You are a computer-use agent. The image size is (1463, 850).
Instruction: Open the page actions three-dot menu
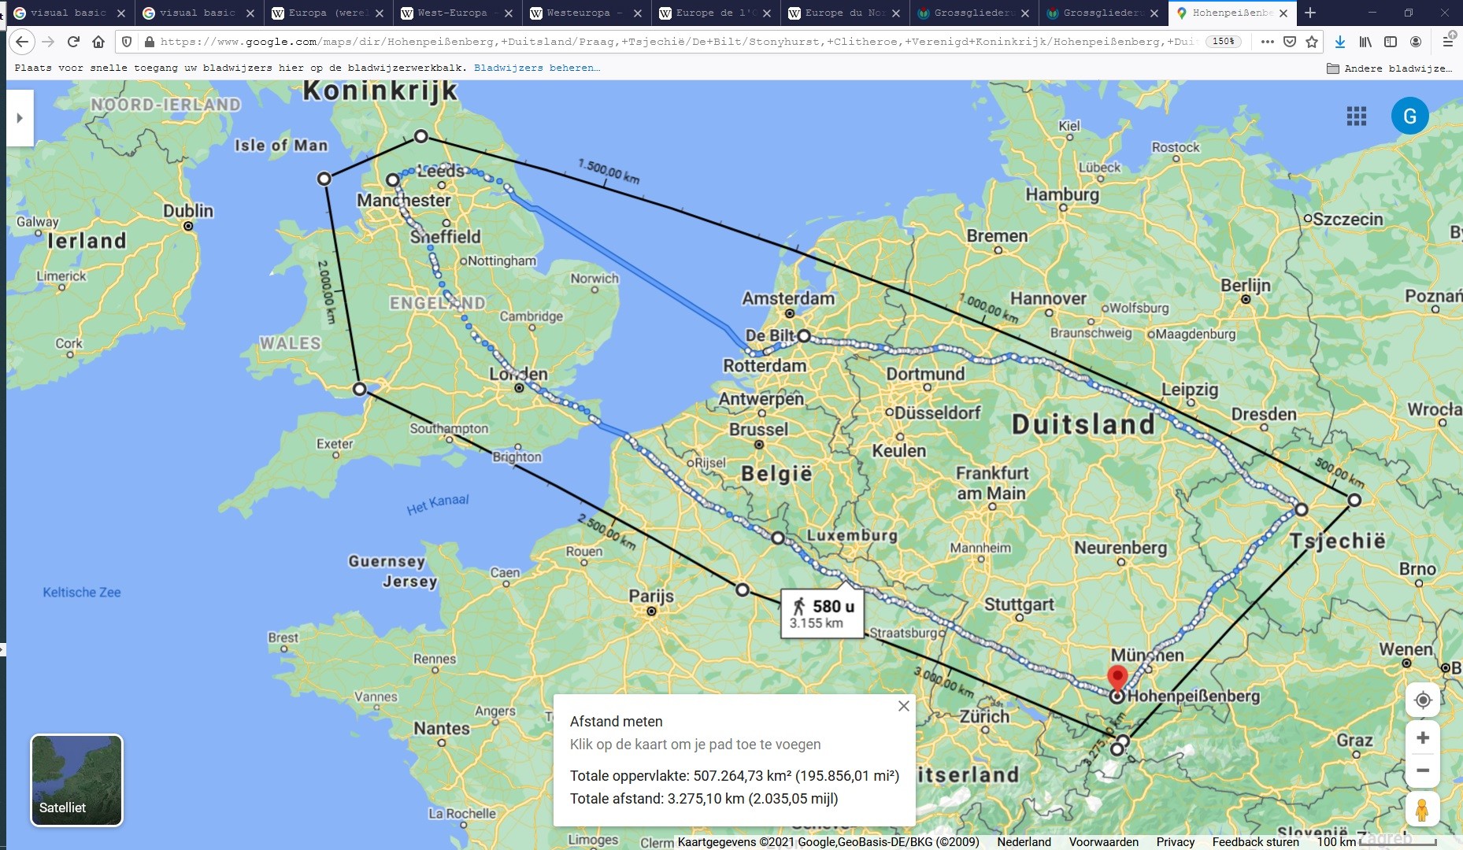click(1267, 42)
